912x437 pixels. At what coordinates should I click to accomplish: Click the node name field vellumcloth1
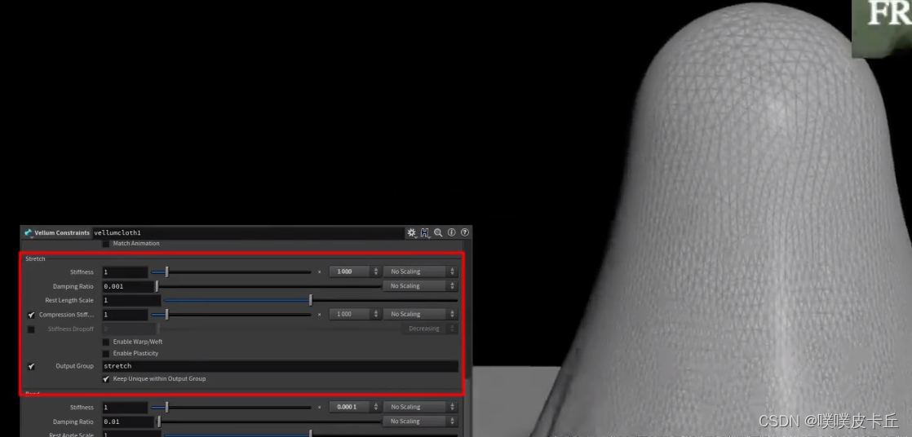coord(249,232)
